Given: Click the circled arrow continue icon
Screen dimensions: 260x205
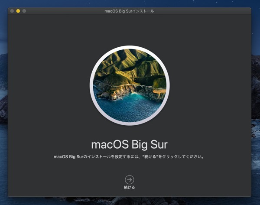Looking at the screenshot, I should pos(129,179).
